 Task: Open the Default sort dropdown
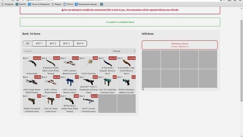tap(123, 51)
